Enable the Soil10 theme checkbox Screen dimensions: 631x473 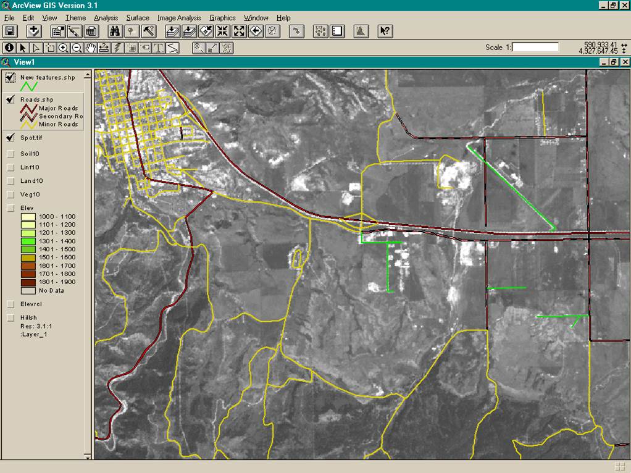[x=10, y=154]
